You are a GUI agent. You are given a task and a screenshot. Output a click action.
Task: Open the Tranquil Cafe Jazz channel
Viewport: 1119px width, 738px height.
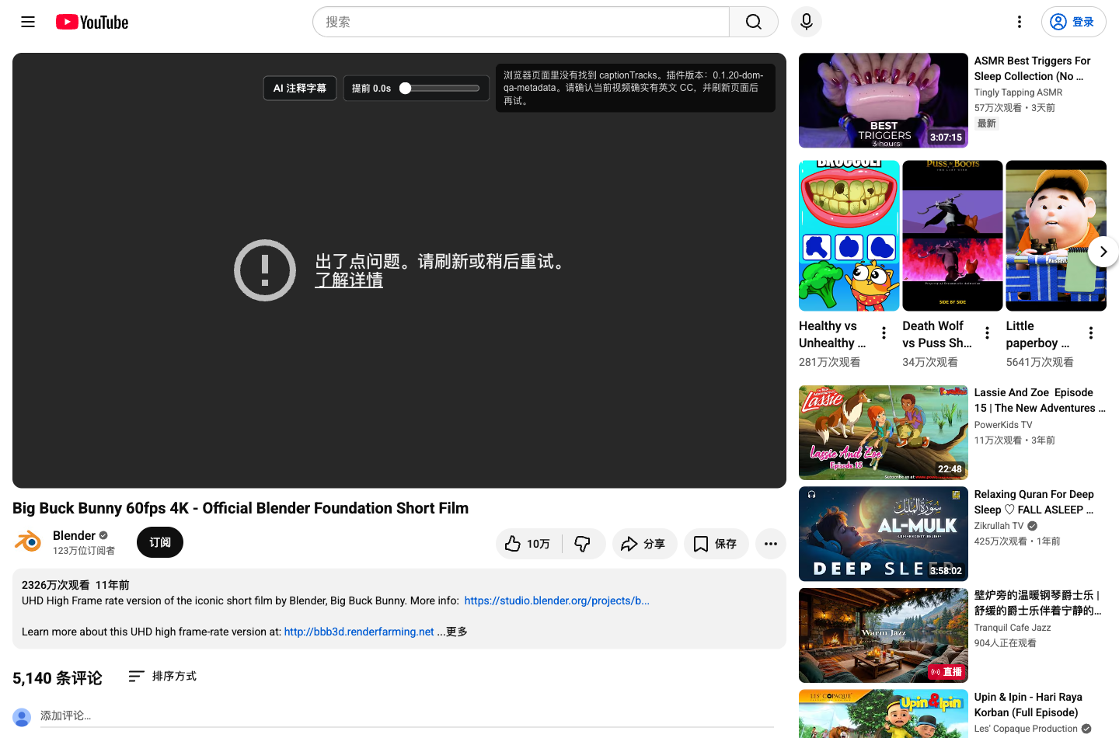coord(1013,627)
